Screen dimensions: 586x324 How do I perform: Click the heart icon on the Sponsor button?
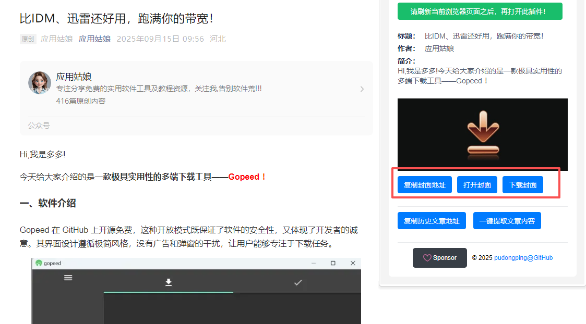(x=427, y=258)
